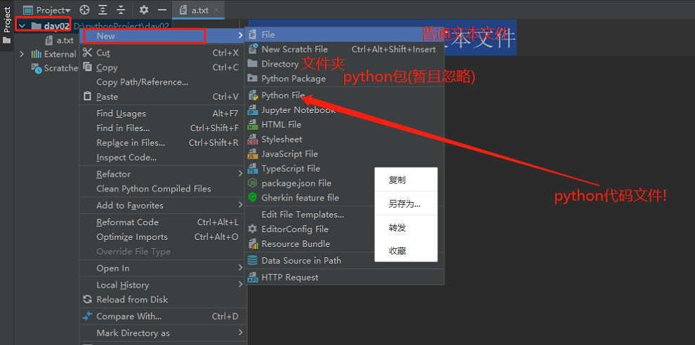The height and width of the screenshot is (345, 695).
Task: Choose 收藏 in the white popup menu
Action: click(406, 251)
